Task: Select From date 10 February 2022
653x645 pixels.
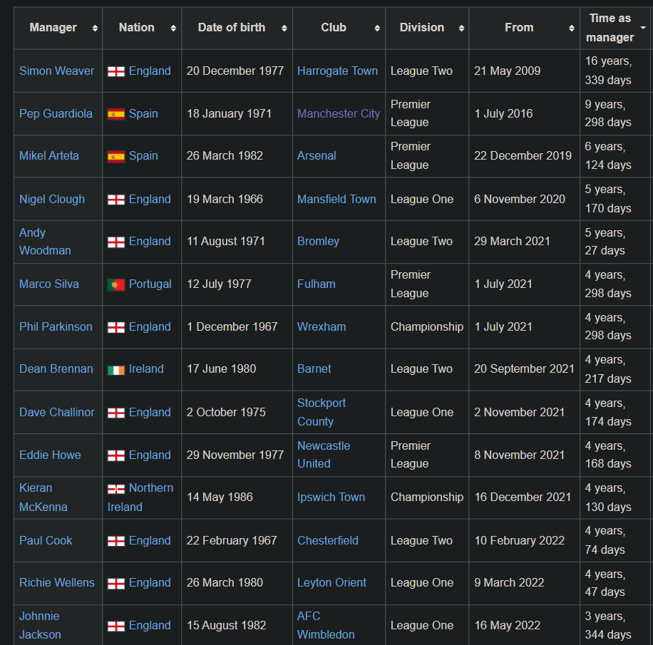Action: pos(520,540)
